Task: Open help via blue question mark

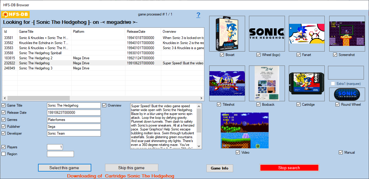Action: 198,15
